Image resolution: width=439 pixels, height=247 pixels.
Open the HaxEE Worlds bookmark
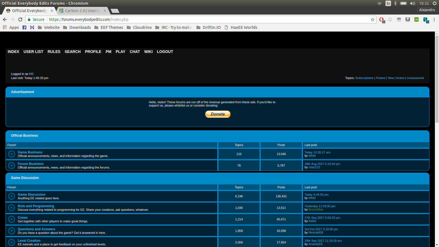(x=241, y=27)
